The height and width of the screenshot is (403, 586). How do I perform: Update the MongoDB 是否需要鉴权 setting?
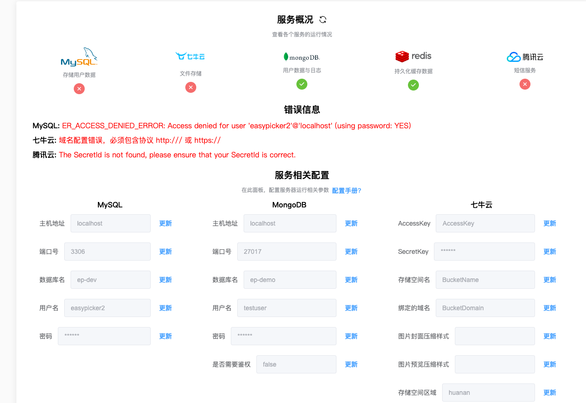[351, 364]
